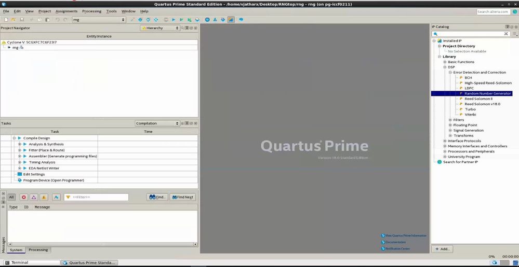The height and width of the screenshot is (267, 519).
Task: Click the globe-shaped Platform Designer toolbar icon
Action: tap(207, 20)
